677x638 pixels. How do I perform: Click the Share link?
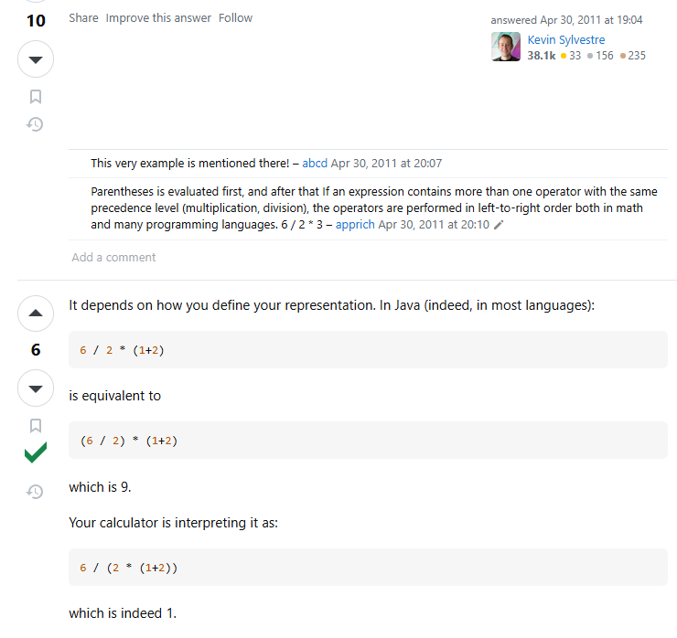click(x=83, y=18)
